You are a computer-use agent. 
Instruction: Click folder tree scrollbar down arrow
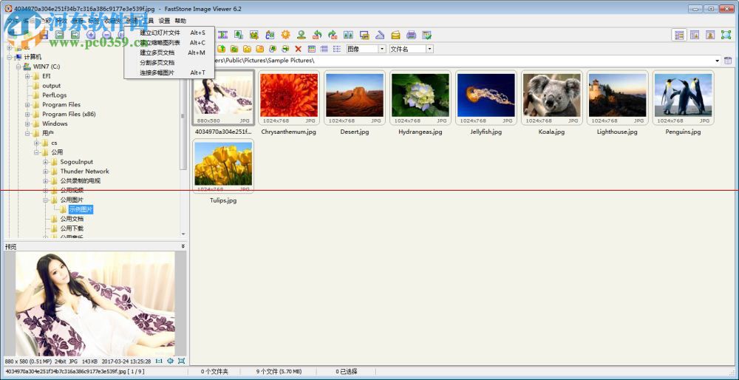[x=183, y=234]
